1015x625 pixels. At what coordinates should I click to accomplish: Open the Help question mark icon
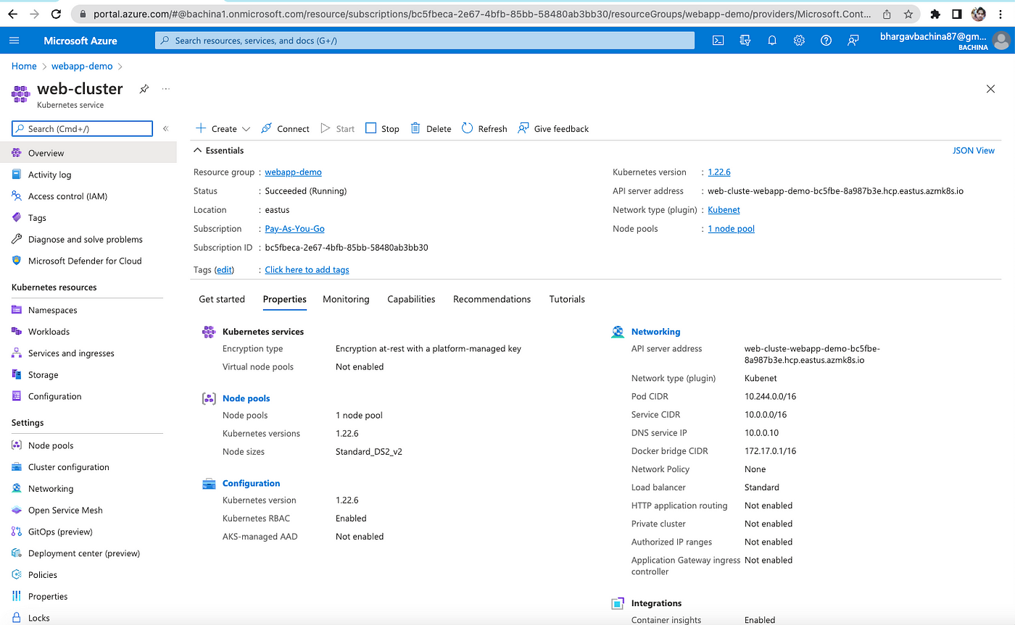[x=826, y=41]
